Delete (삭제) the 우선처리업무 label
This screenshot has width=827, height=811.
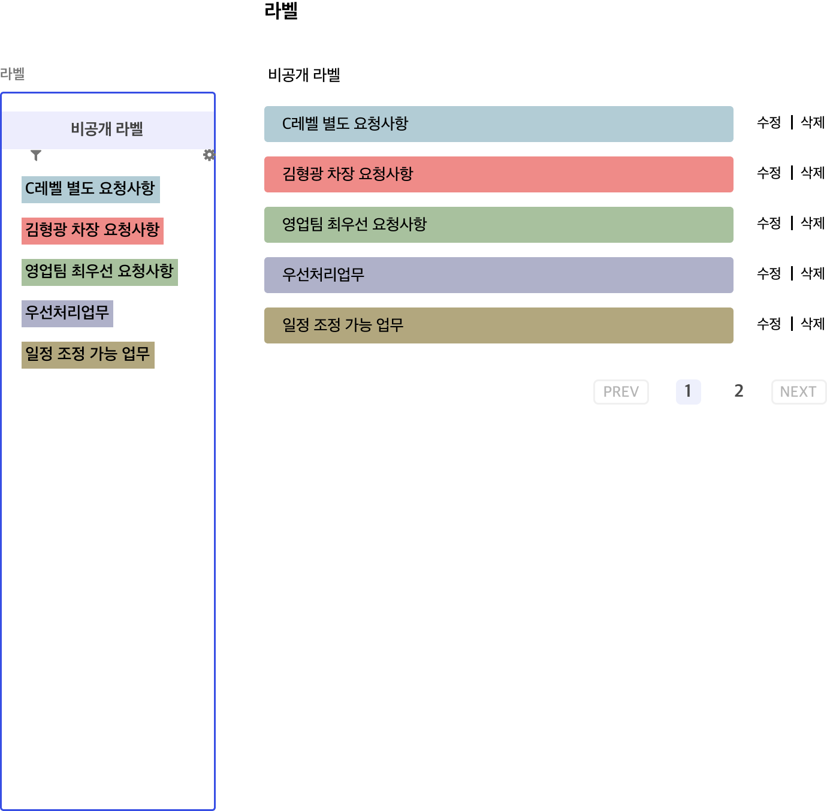[813, 274]
